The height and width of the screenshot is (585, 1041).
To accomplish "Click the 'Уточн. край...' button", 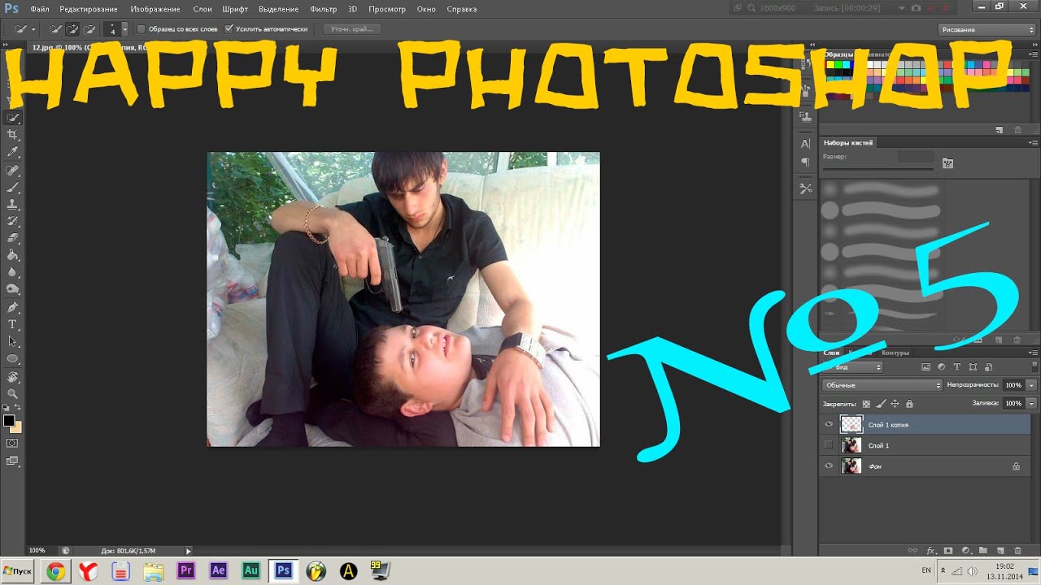I will click(352, 28).
